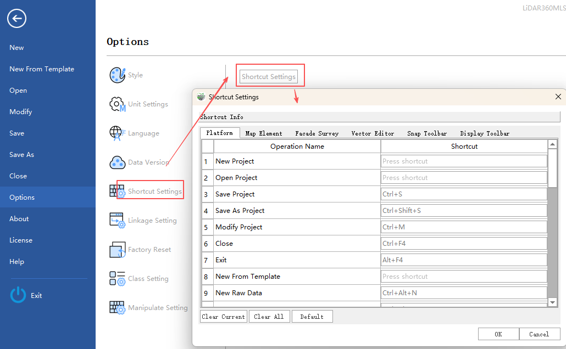Close the Shortcut Settings dialog
566x349 pixels.
(558, 97)
